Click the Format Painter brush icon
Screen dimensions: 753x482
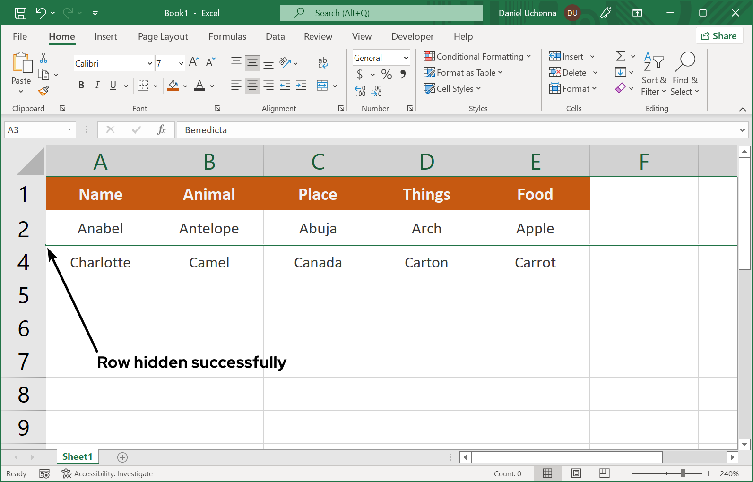click(44, 90)
